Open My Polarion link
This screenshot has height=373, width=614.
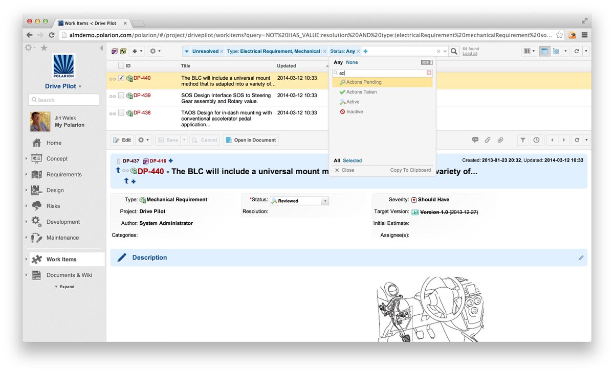(x=70, y=125)
